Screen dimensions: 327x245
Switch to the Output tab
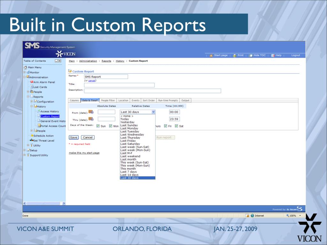185,100
